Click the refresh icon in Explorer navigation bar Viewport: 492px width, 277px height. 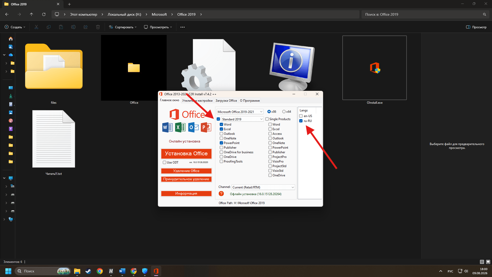[44, 14]
